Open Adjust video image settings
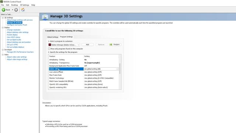Image resolution: width=236 pixels, height=133 pixels. (17, 59)
